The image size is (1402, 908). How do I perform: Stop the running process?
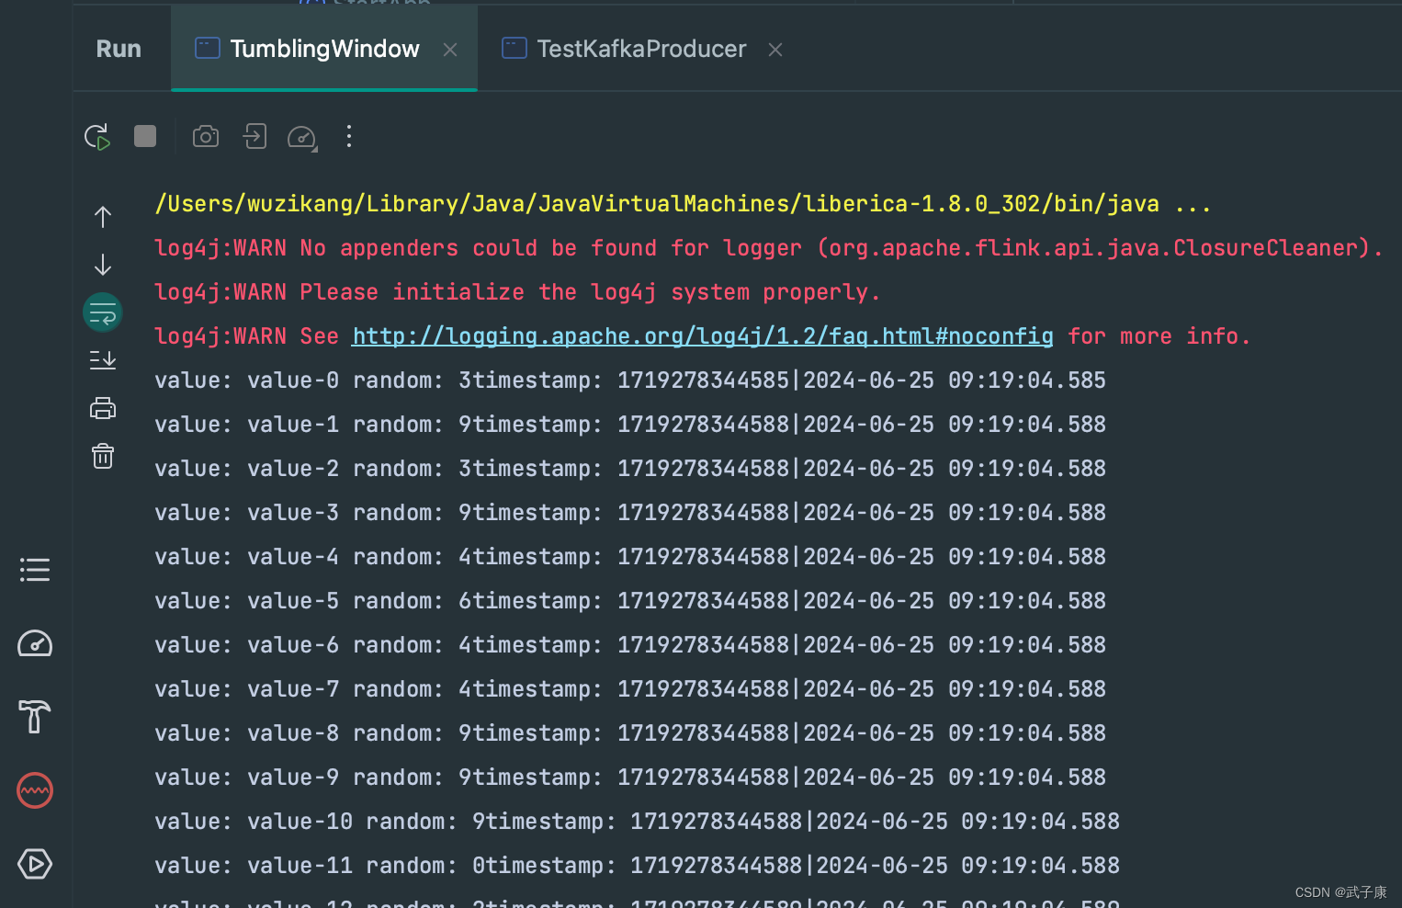[144, 136]
